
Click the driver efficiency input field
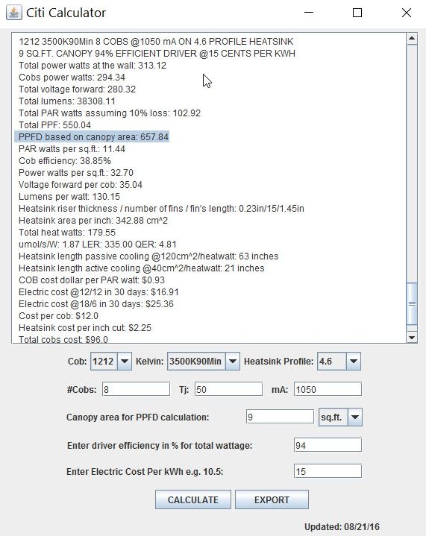(328, 445)
